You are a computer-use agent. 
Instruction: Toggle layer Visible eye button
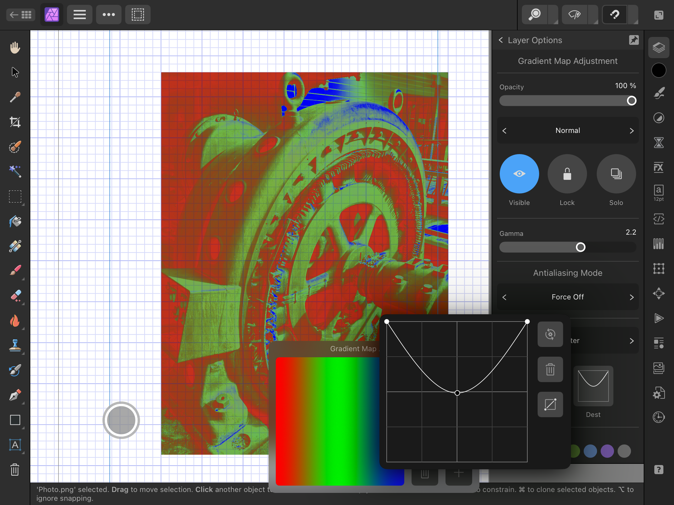(x=519, y=174)
